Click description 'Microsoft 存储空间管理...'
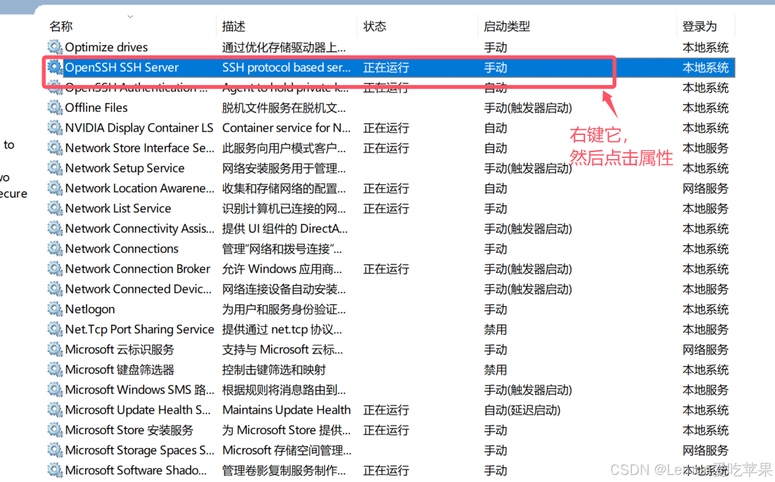The height and width of the screenshot is (482, 775). tap(286, 450)
